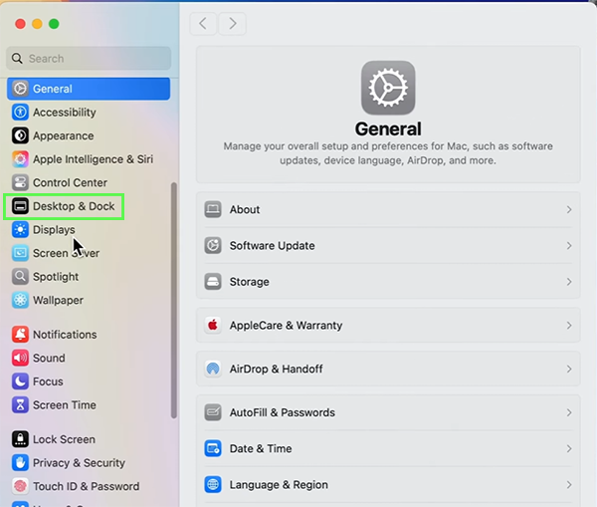Select General in the sidebar
This screenshot has height=507, width=597.
click(89, 89)
